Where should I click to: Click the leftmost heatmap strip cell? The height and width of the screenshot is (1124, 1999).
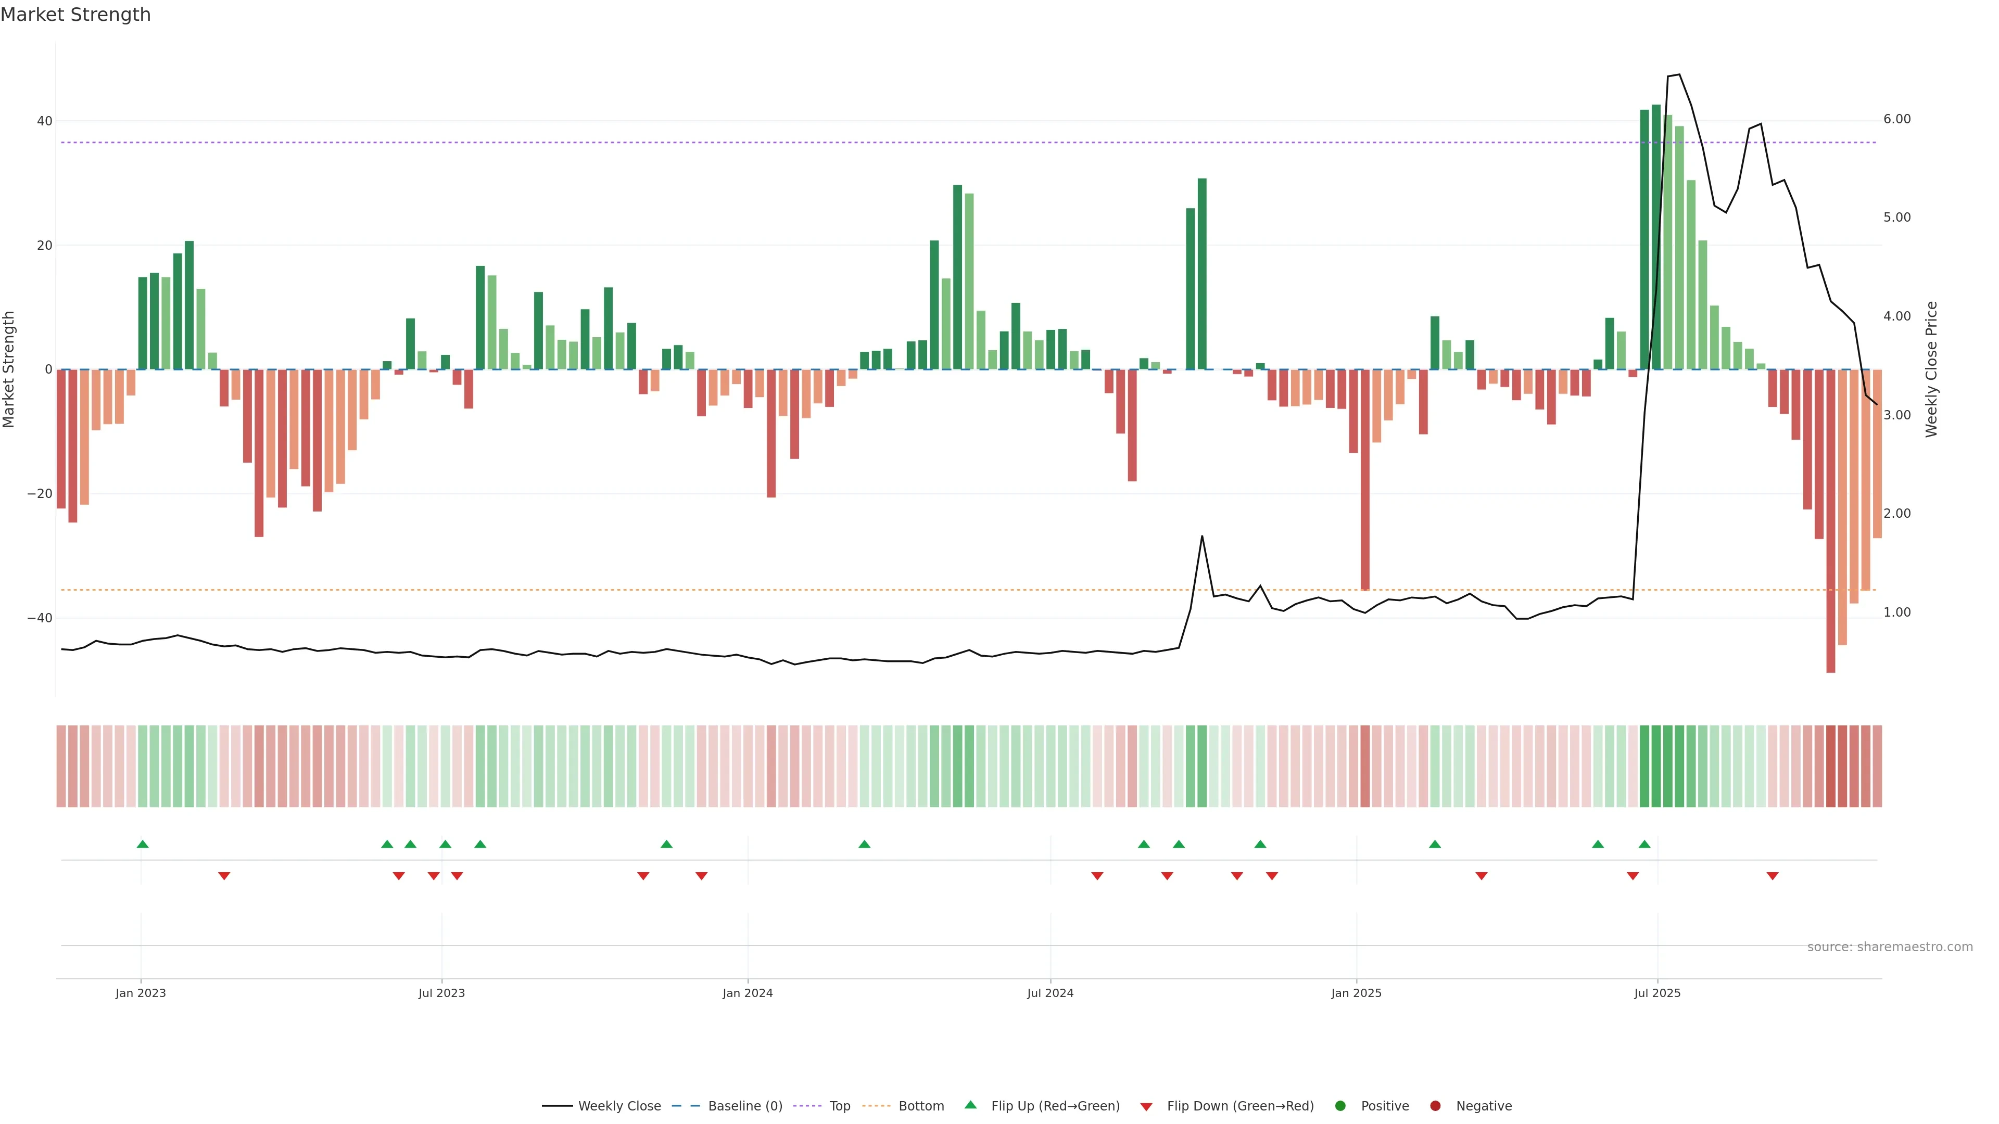click(x=61, y=767)
